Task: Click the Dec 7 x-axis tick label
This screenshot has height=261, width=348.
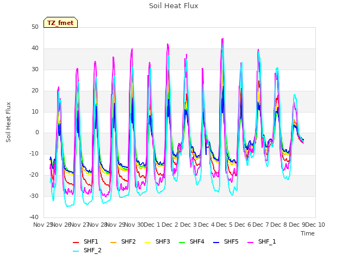Action: click(260, 225)
